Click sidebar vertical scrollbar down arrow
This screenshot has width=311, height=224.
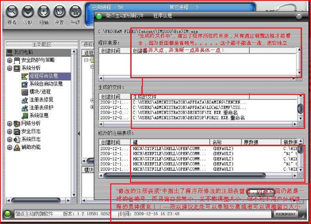[x=74, y=195]
